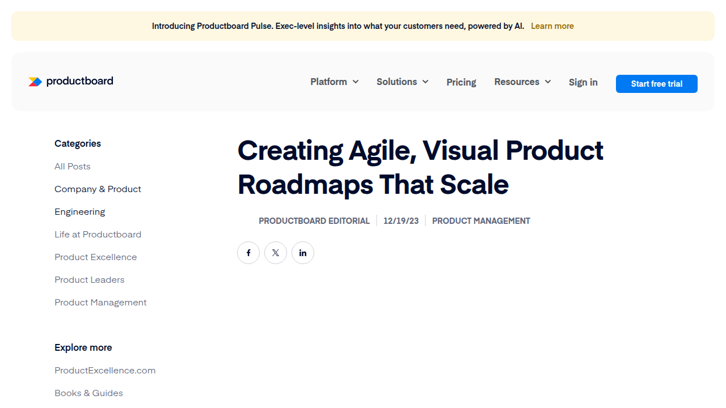
Task: Open the Books & Guides link
Action: 88,393
